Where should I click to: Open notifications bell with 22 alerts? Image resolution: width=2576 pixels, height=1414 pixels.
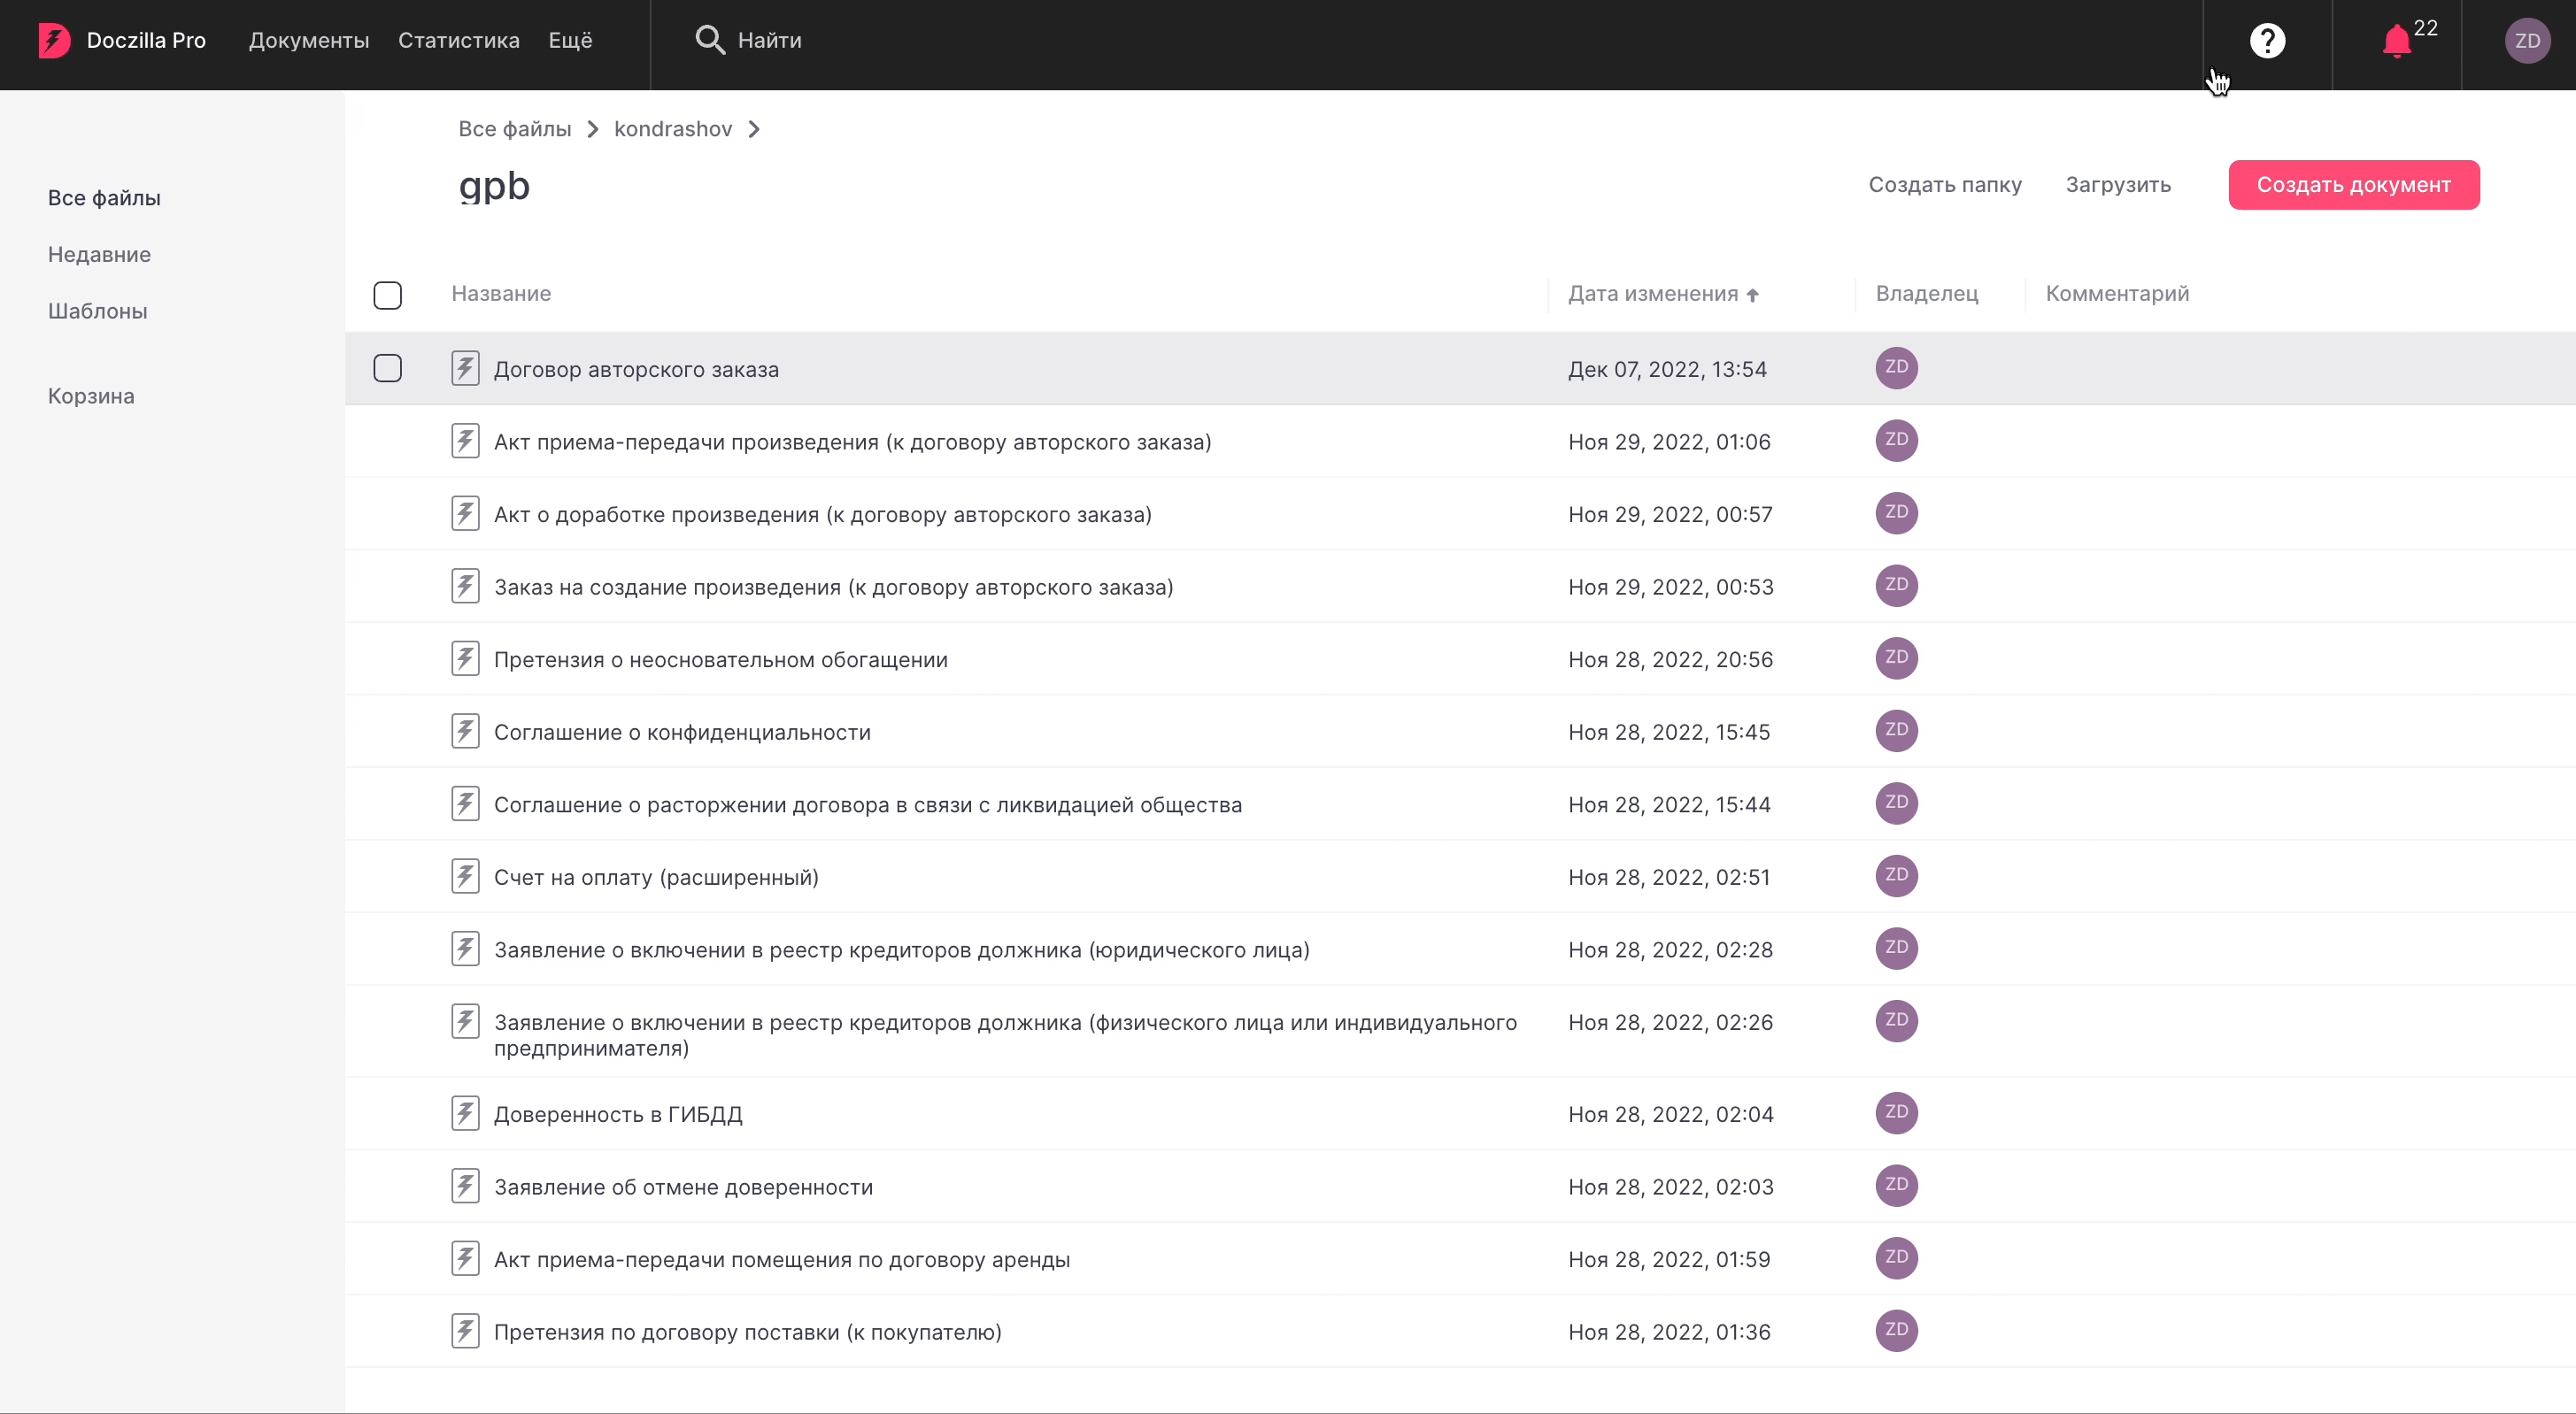2397,41
